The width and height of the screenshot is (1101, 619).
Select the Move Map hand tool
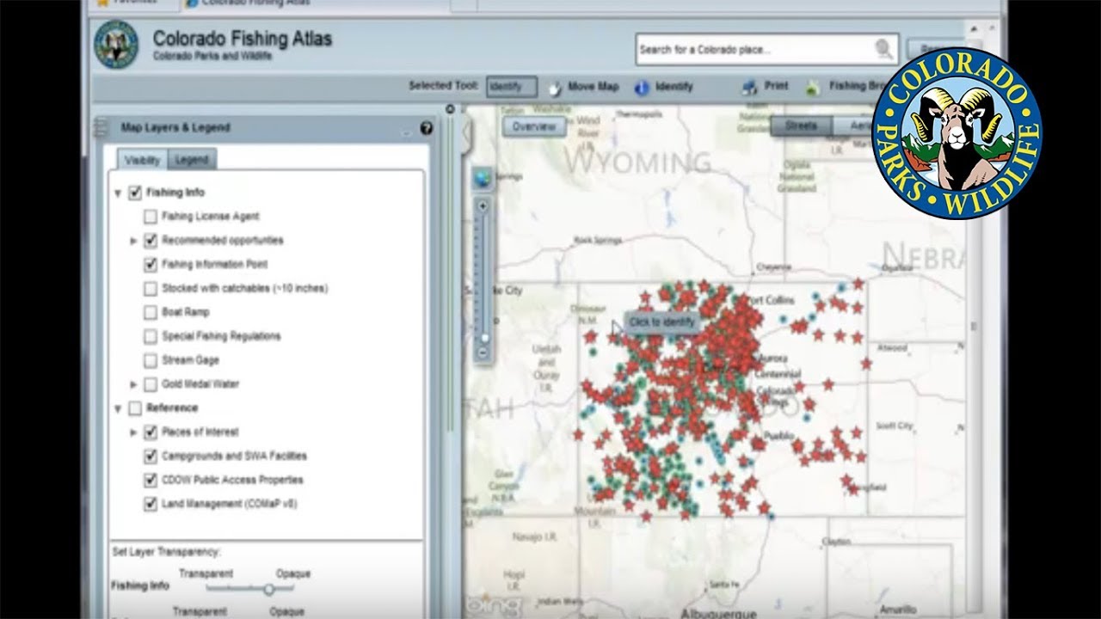[555, 87]
